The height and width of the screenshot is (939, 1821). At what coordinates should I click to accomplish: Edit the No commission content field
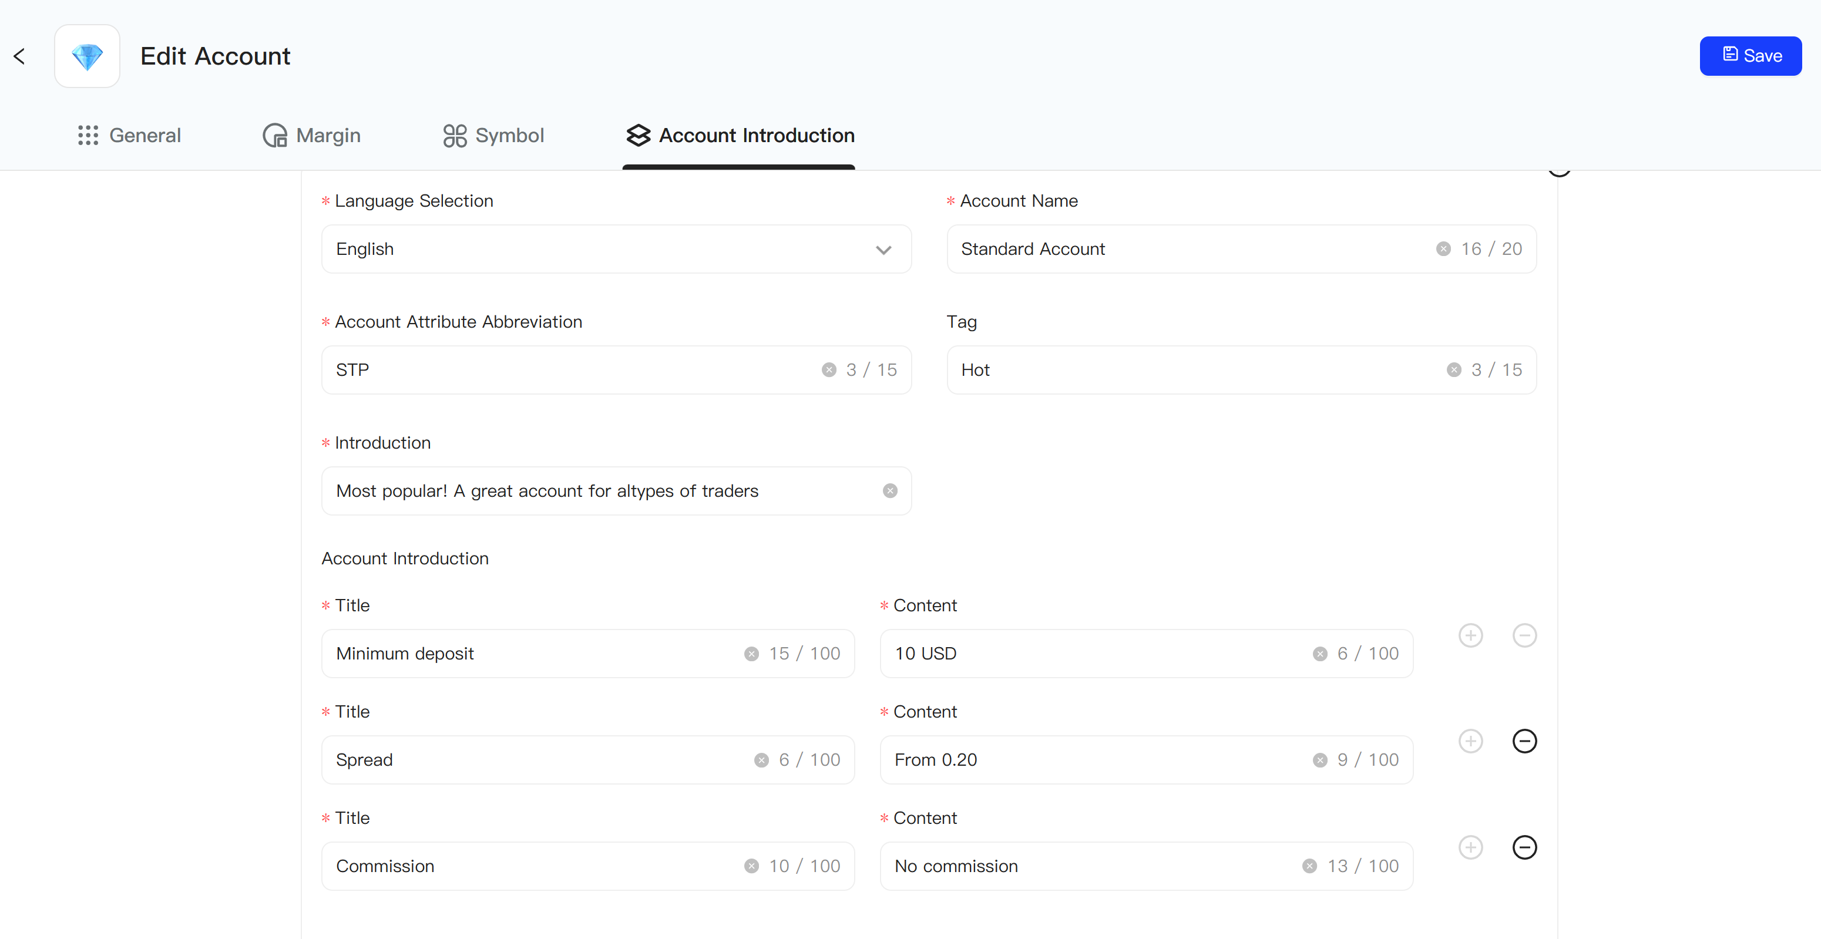pyautogui.click(x=1147, y=866)
